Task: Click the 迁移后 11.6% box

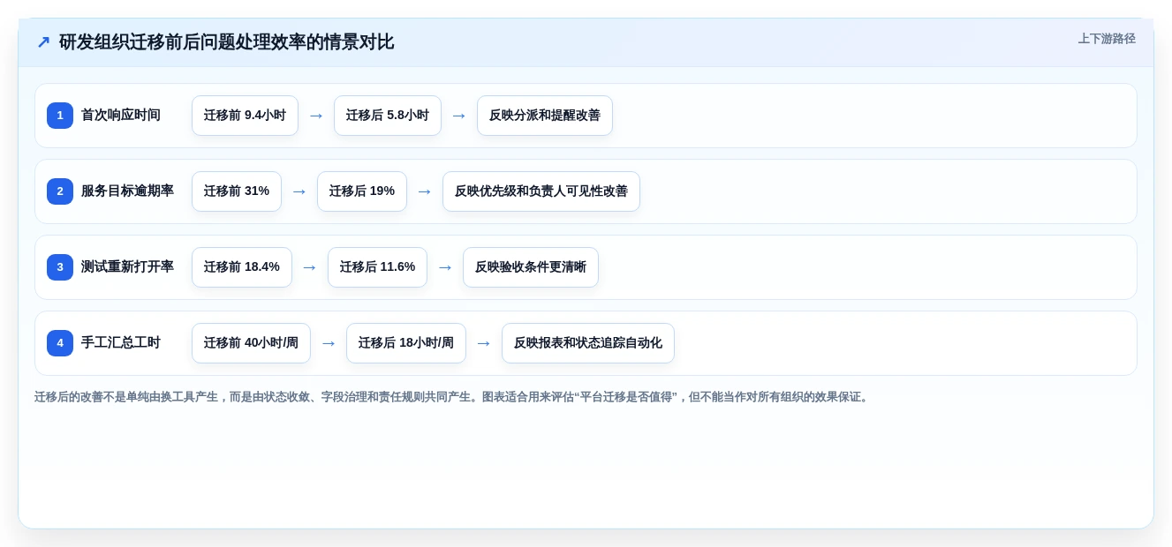Action: tap(378, 267)
